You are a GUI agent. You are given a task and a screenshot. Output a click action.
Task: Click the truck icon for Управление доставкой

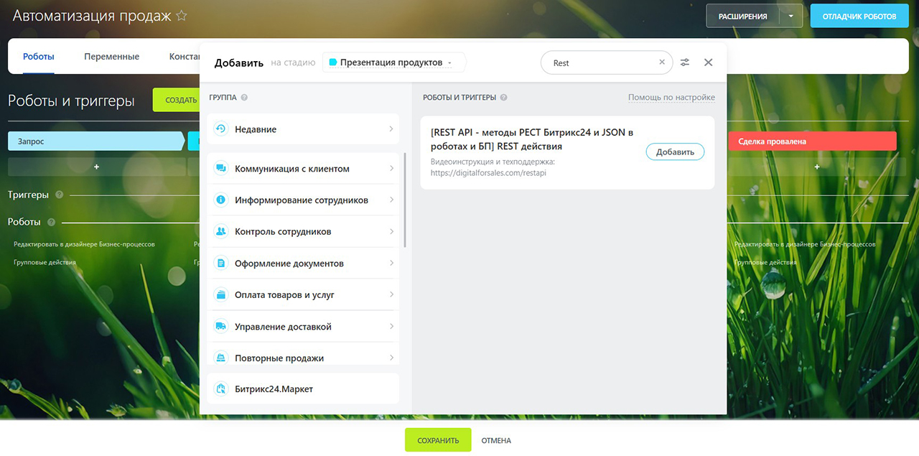(x=221, y=327)
